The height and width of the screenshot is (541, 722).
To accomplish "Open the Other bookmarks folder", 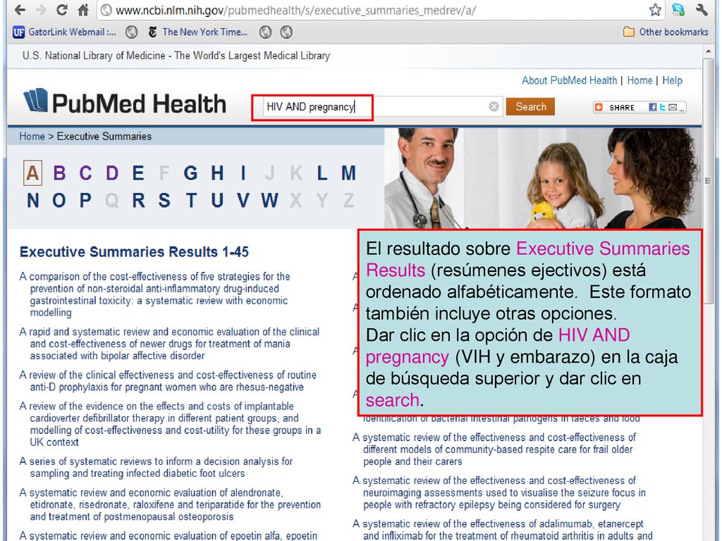I will coord(666,32).
